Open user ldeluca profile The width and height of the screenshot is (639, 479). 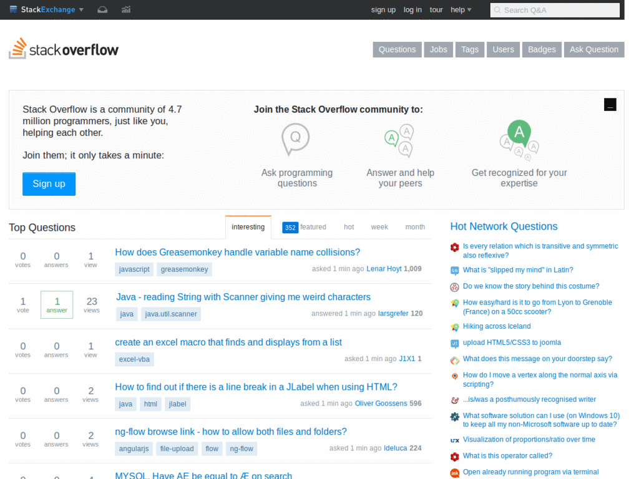click(x=395, y=448)
